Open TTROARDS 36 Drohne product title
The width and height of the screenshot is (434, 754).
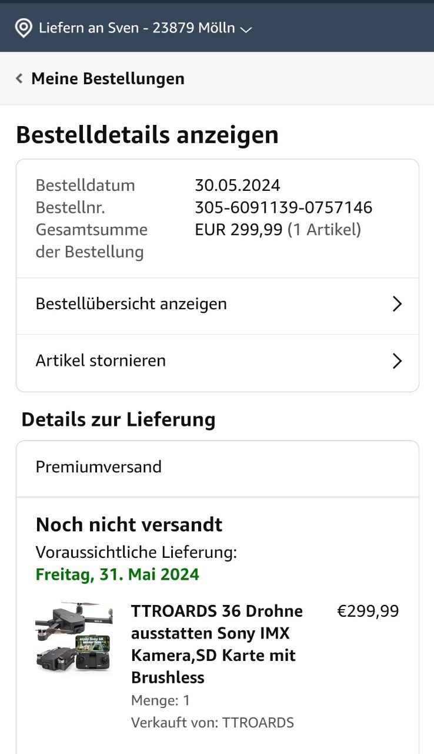click(x=218, y=644)
